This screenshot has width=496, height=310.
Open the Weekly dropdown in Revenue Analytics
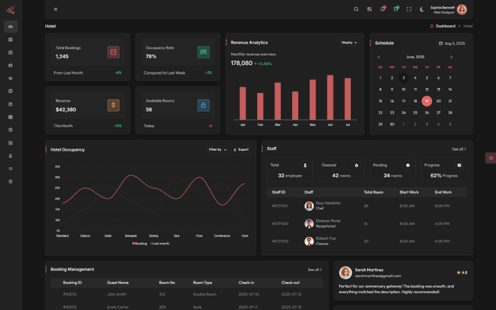pos(349,43)
